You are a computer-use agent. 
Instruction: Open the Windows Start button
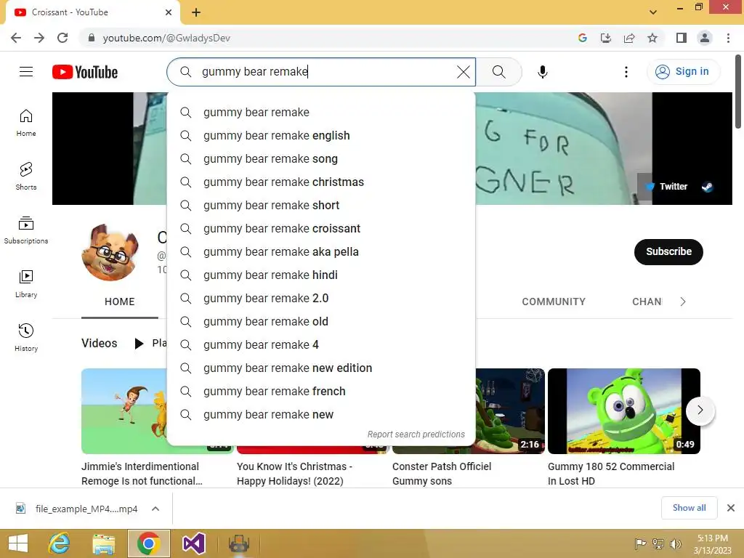tap(18, 543)
